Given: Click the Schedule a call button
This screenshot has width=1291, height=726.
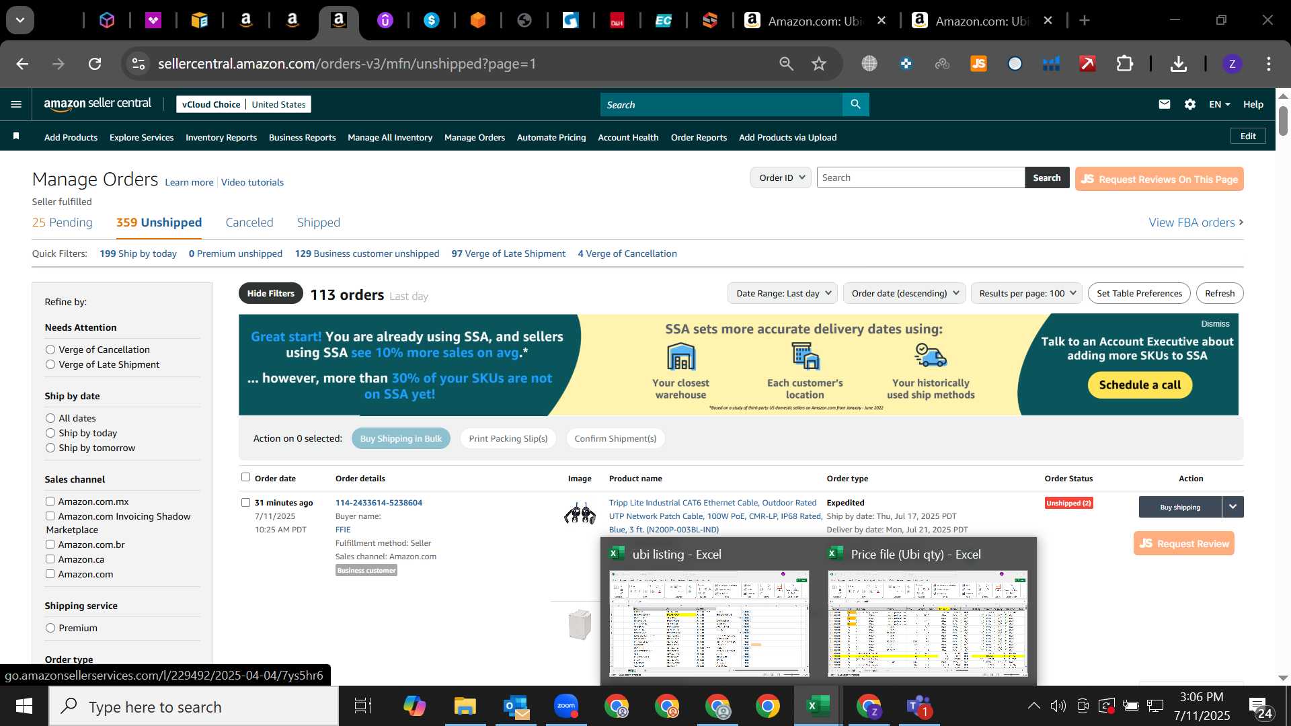Looking at the screenshot, I should coord(1140,385).
